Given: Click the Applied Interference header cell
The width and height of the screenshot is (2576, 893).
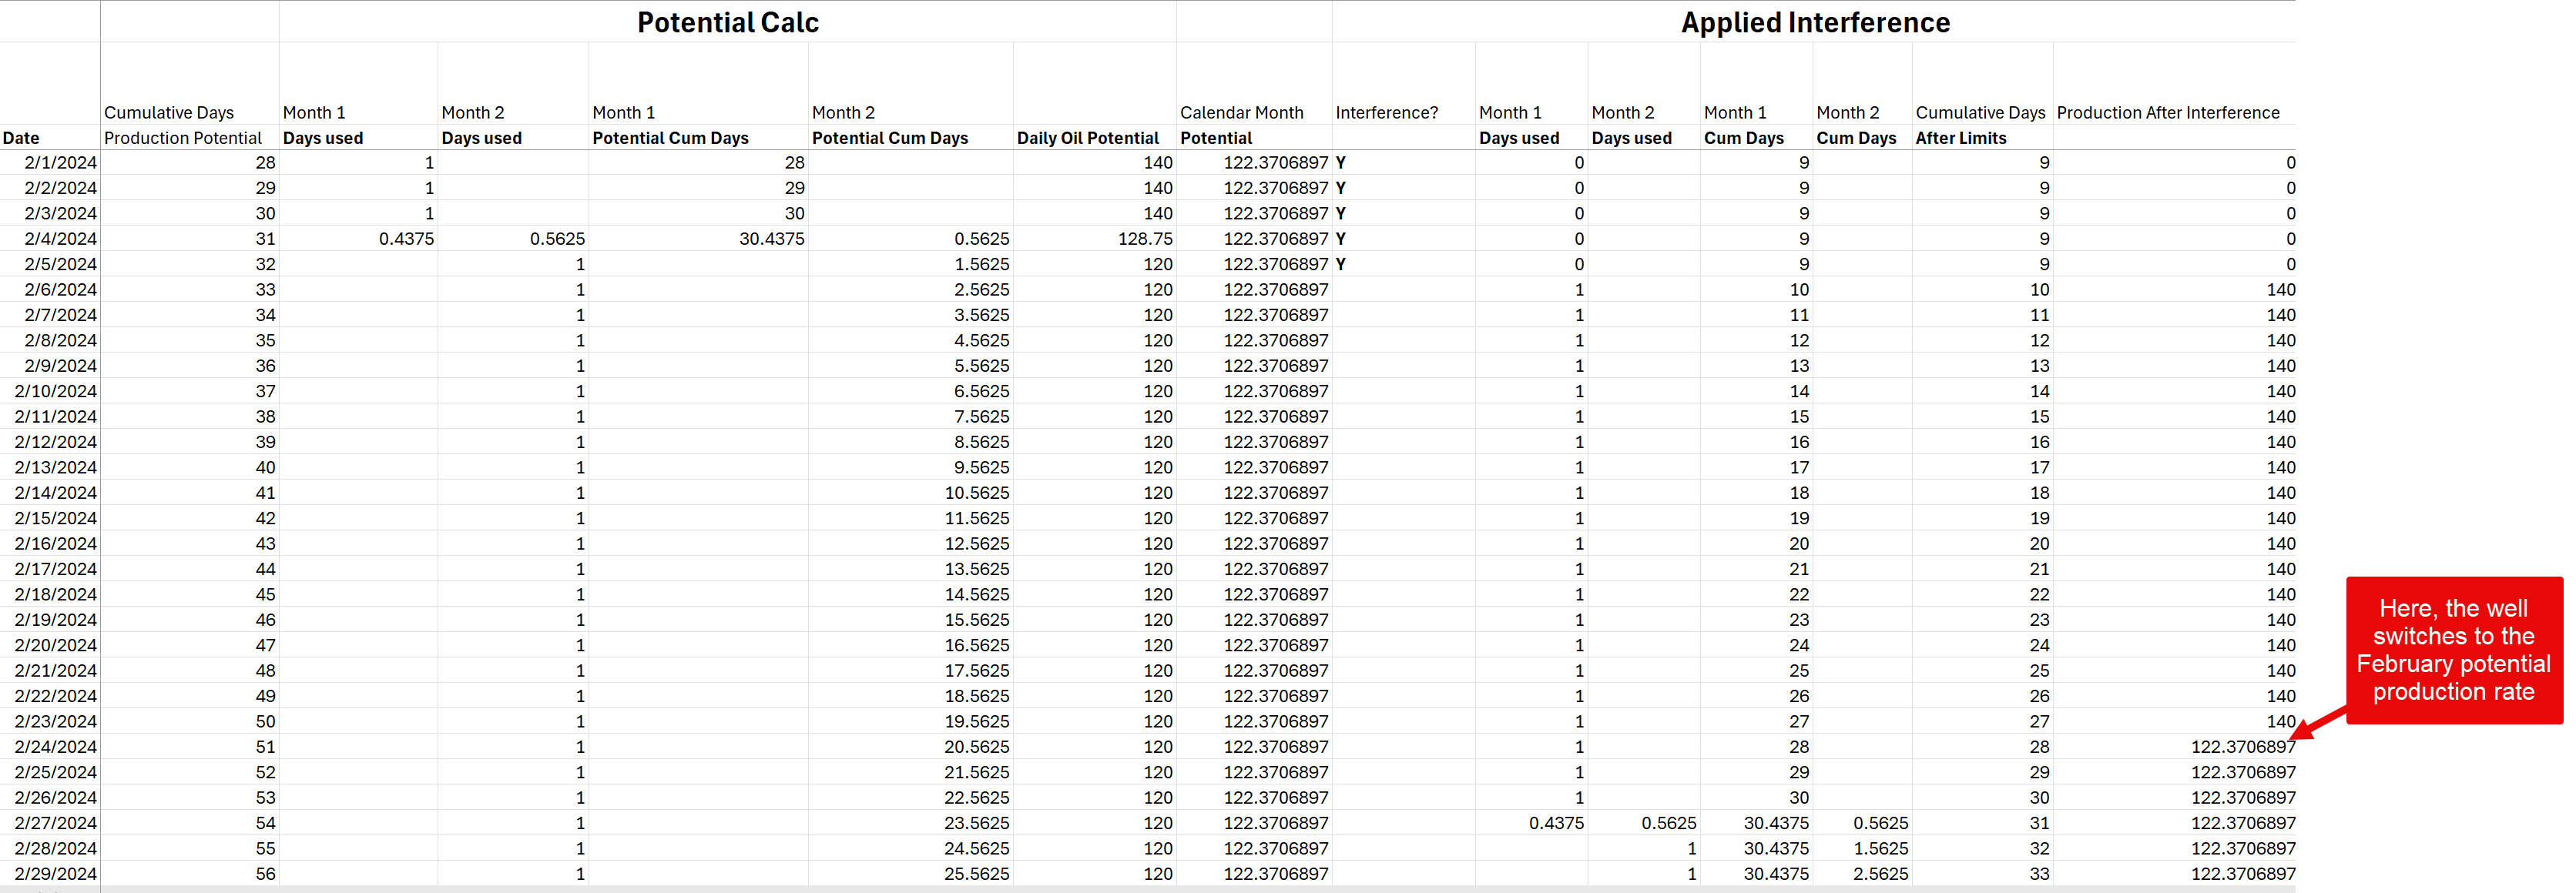Looking at the screenshot, I should pos(1814,22).
